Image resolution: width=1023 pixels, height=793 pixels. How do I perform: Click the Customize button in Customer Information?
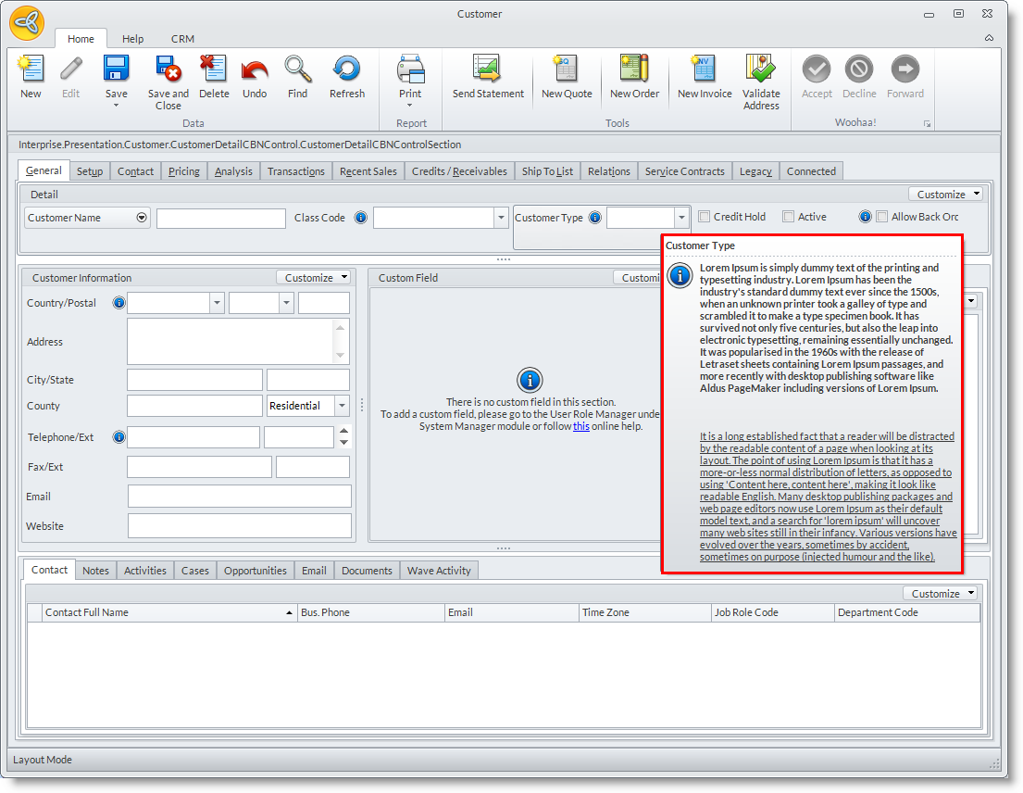tap(314, 278)
